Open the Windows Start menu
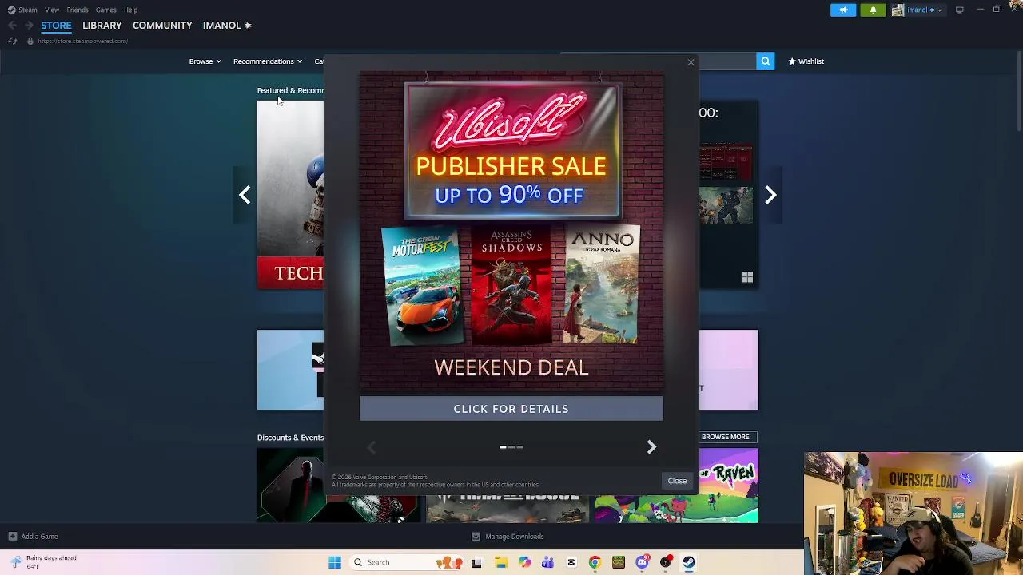Screen dimensions: 1023x575 335,562
